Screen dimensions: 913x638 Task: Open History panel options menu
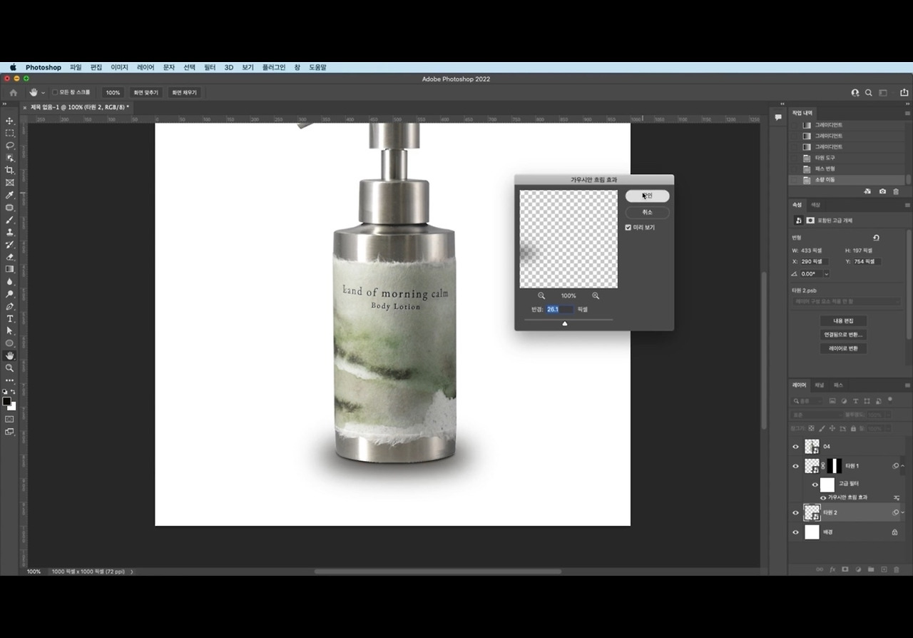coord(907,113)
